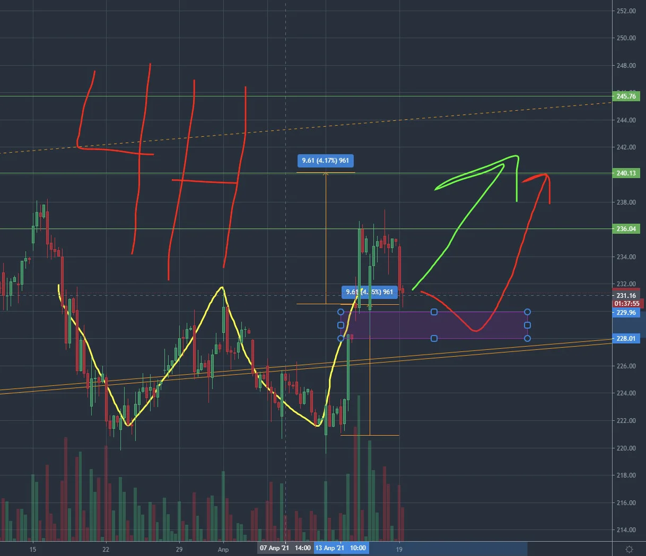Click the 234.00 price scale value
This screenshot has width=646, height=556.
pos(626,257)
